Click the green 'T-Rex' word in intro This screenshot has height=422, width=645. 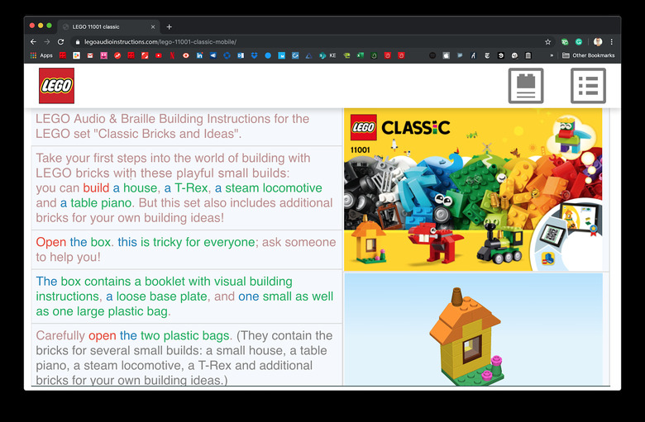[x=191, y=187]
